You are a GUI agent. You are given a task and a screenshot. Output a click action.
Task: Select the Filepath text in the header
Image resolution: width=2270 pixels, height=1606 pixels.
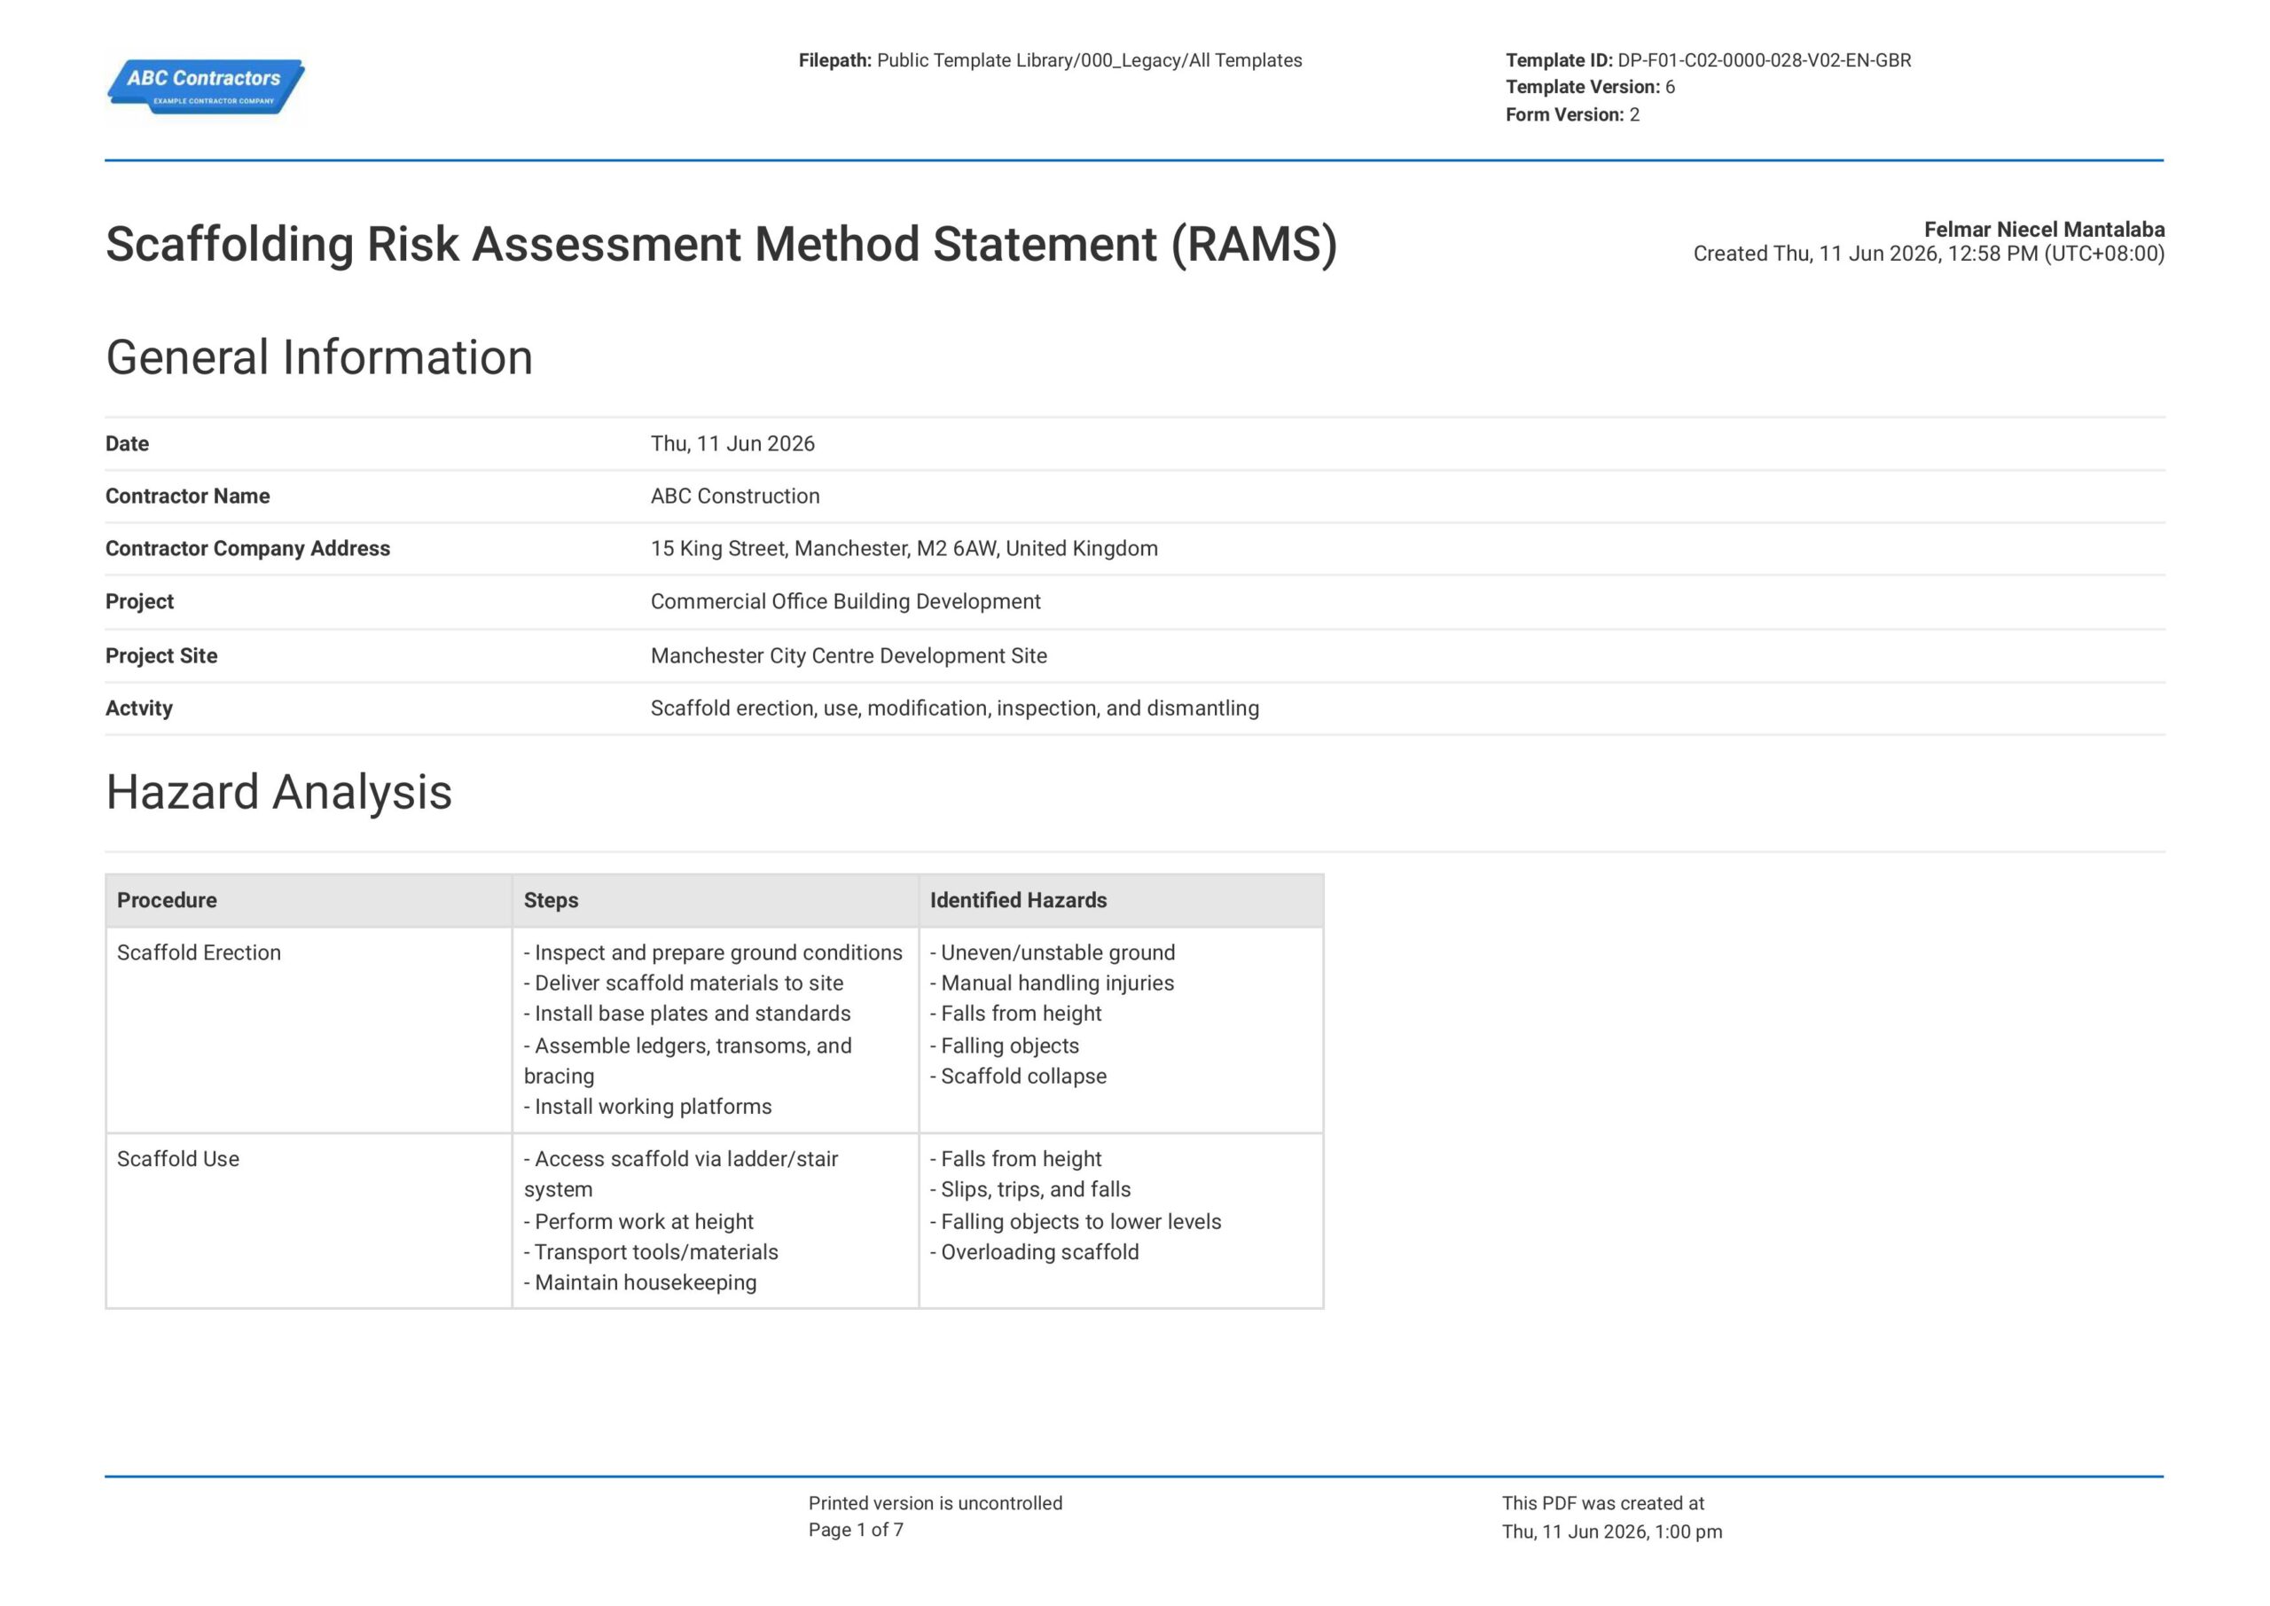point(1050,60)
